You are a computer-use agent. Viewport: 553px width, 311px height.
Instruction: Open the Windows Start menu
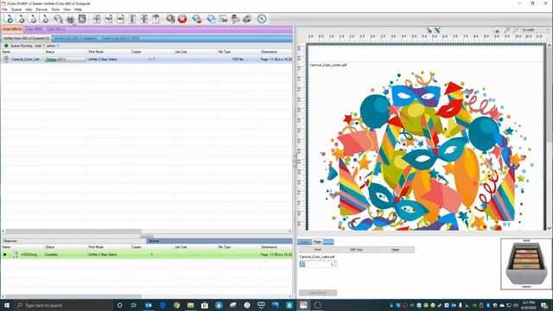click(7, 305)
